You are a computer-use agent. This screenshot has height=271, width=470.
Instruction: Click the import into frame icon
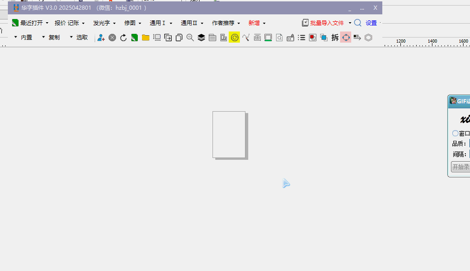(168, 38)
